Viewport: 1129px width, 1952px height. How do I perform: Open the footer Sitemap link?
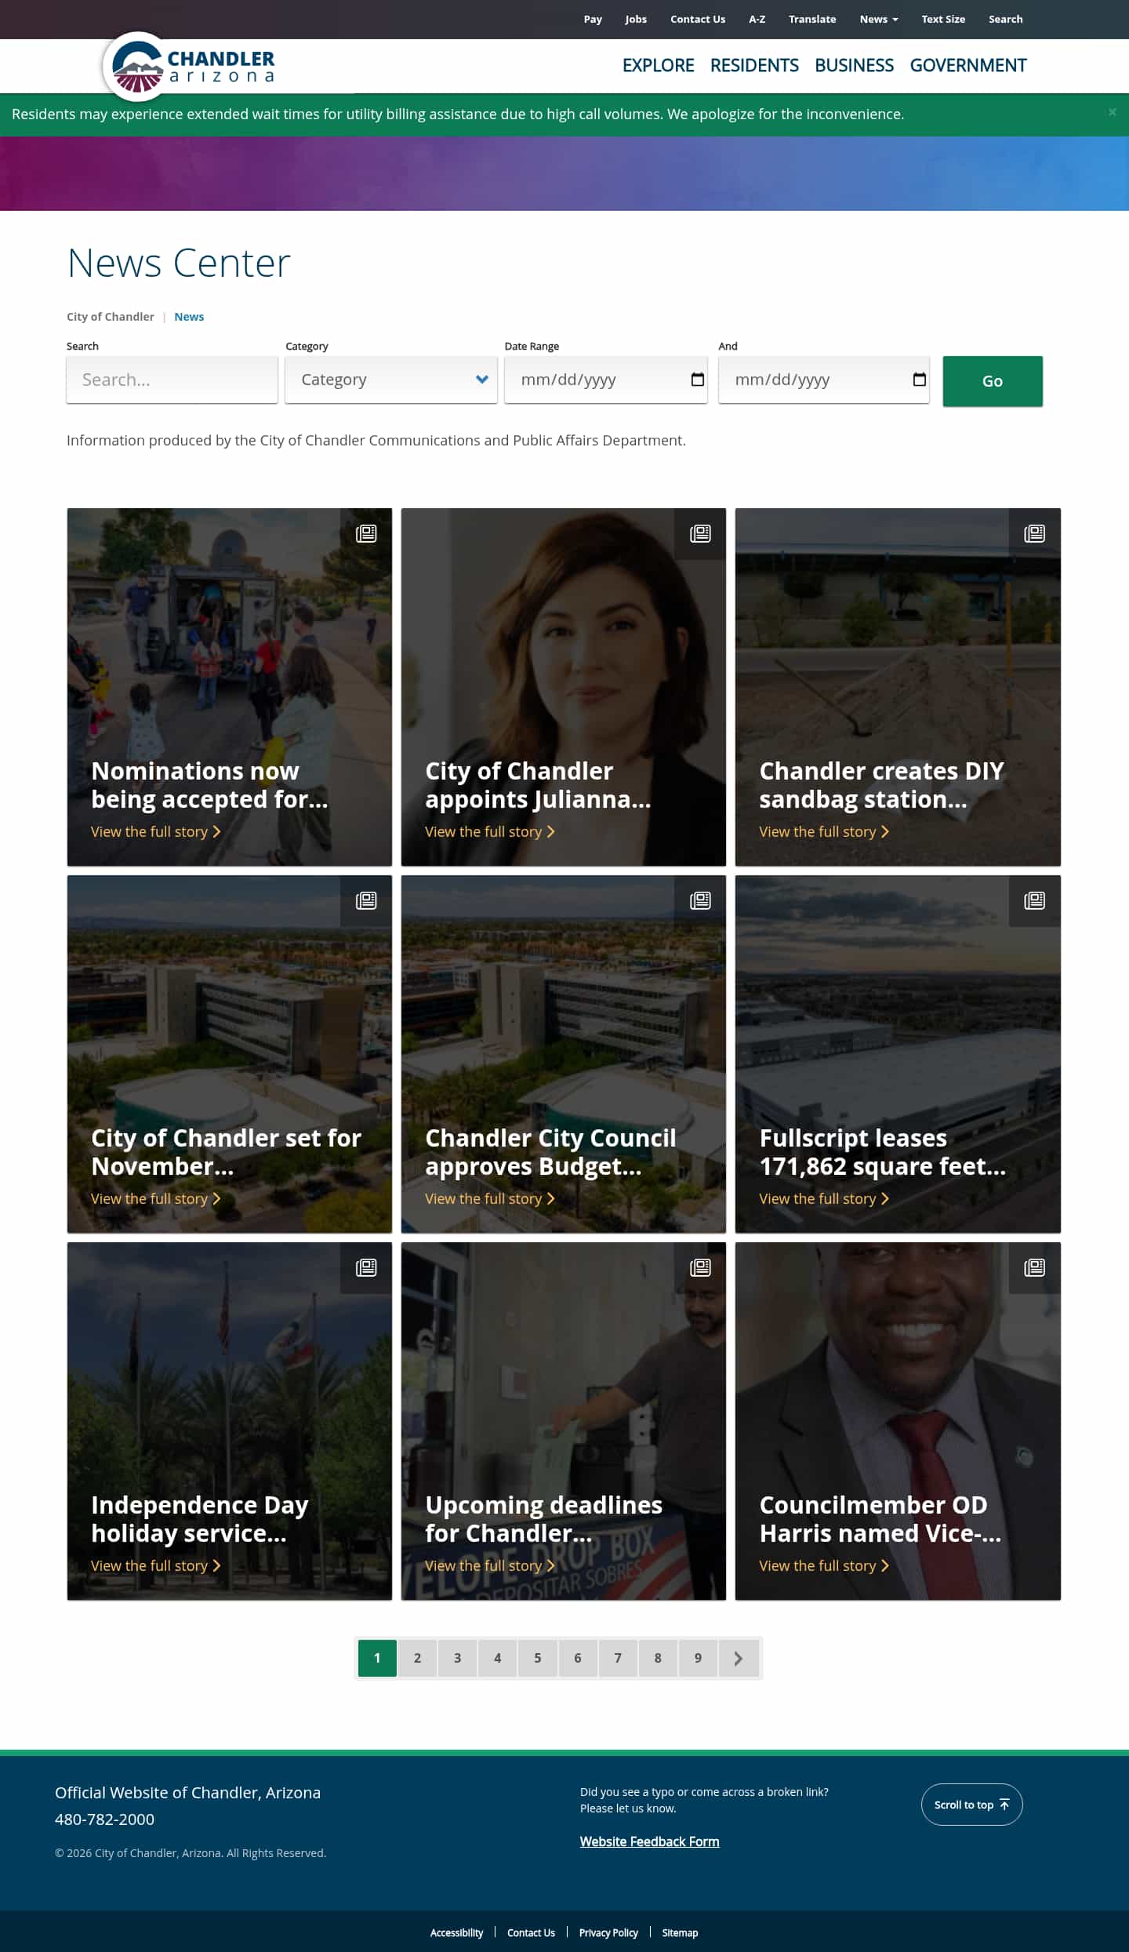680,1932
